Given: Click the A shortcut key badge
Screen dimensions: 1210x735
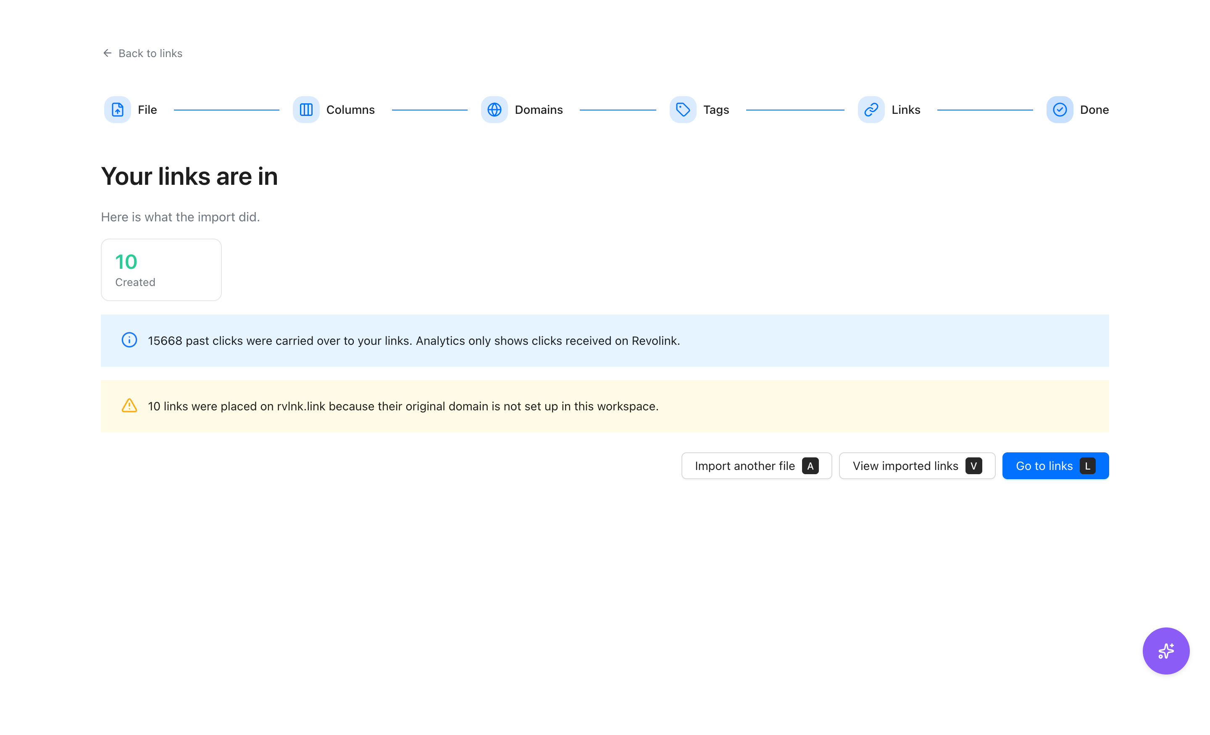Looking at the screenshot, I should (x=810, y=465).
